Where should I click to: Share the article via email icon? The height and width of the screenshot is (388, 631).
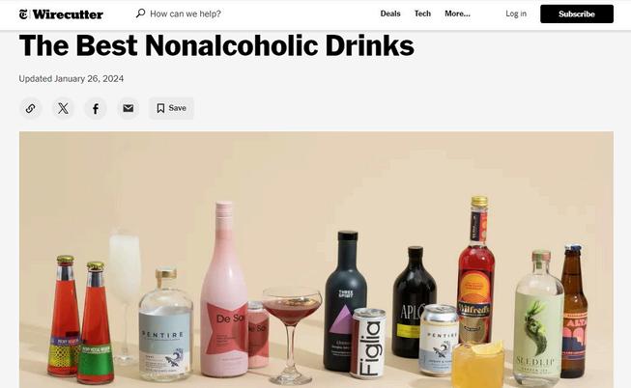pos(128,108)
